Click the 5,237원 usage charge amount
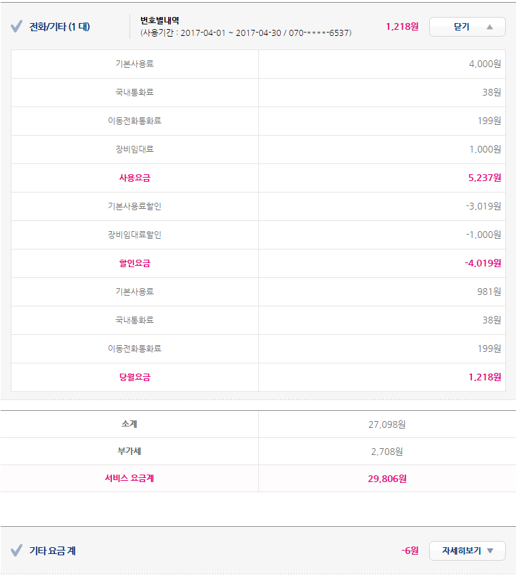This screenshot has height=577, width=518. click(x=484, y=178)
